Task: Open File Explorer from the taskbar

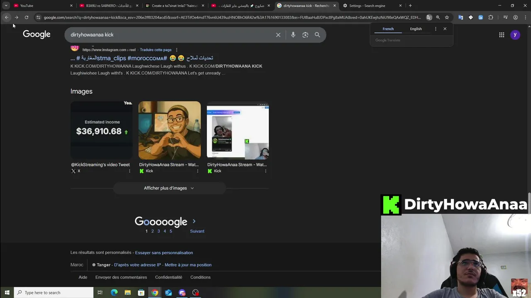Action: [128, 293]
